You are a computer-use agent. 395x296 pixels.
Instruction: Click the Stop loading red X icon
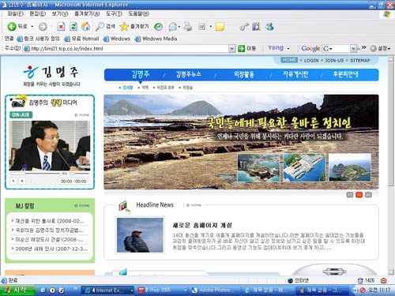tap(61, 26)
